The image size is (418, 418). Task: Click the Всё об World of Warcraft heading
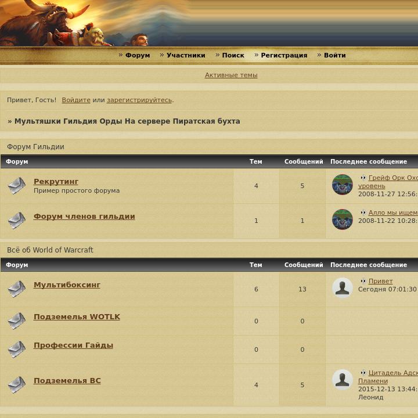[50, 250]
